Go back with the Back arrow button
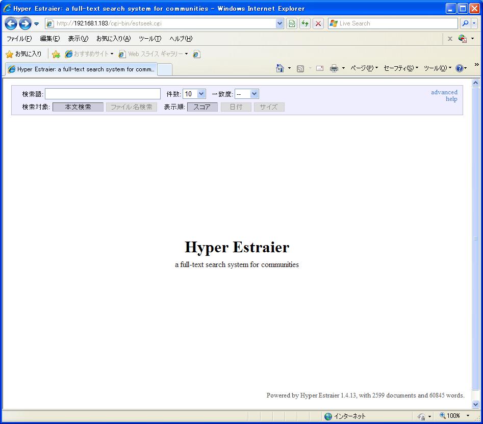Screen dimensions: 483x424 (11, 23)
